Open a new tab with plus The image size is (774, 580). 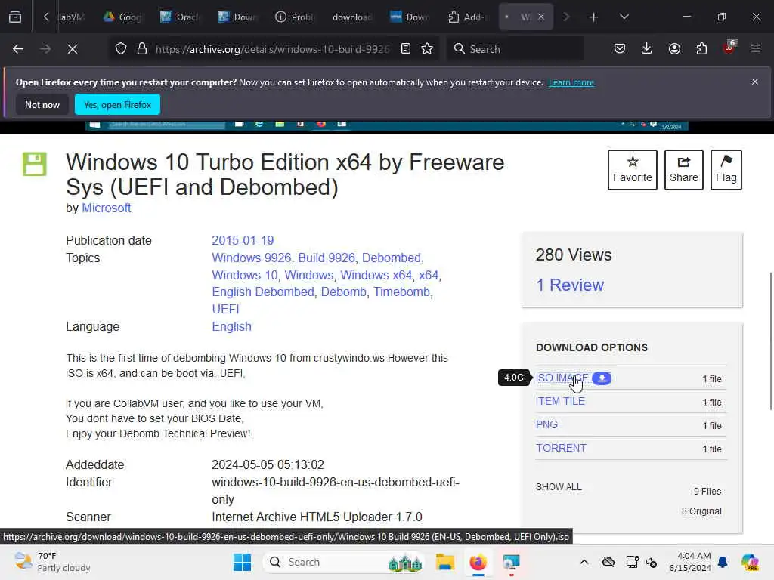pyautogui.click(x=594, y=17)
